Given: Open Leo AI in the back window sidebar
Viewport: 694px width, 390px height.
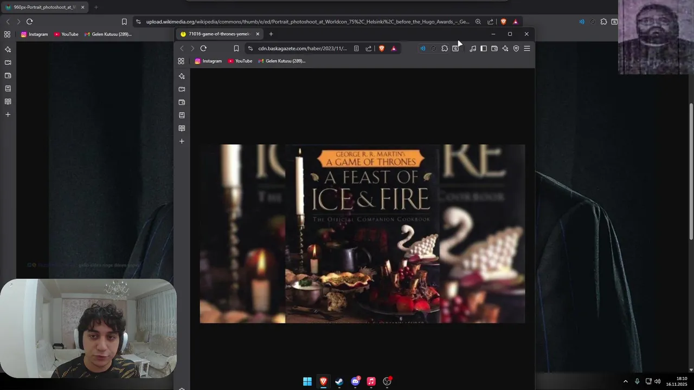Looking at the screenshot, I should [8, 49].
